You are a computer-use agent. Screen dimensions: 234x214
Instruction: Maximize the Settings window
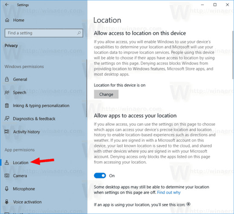pos(215,5)
